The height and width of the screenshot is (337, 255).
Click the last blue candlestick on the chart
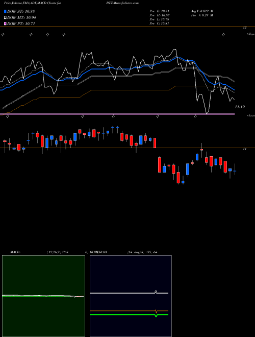pos(235,171)
